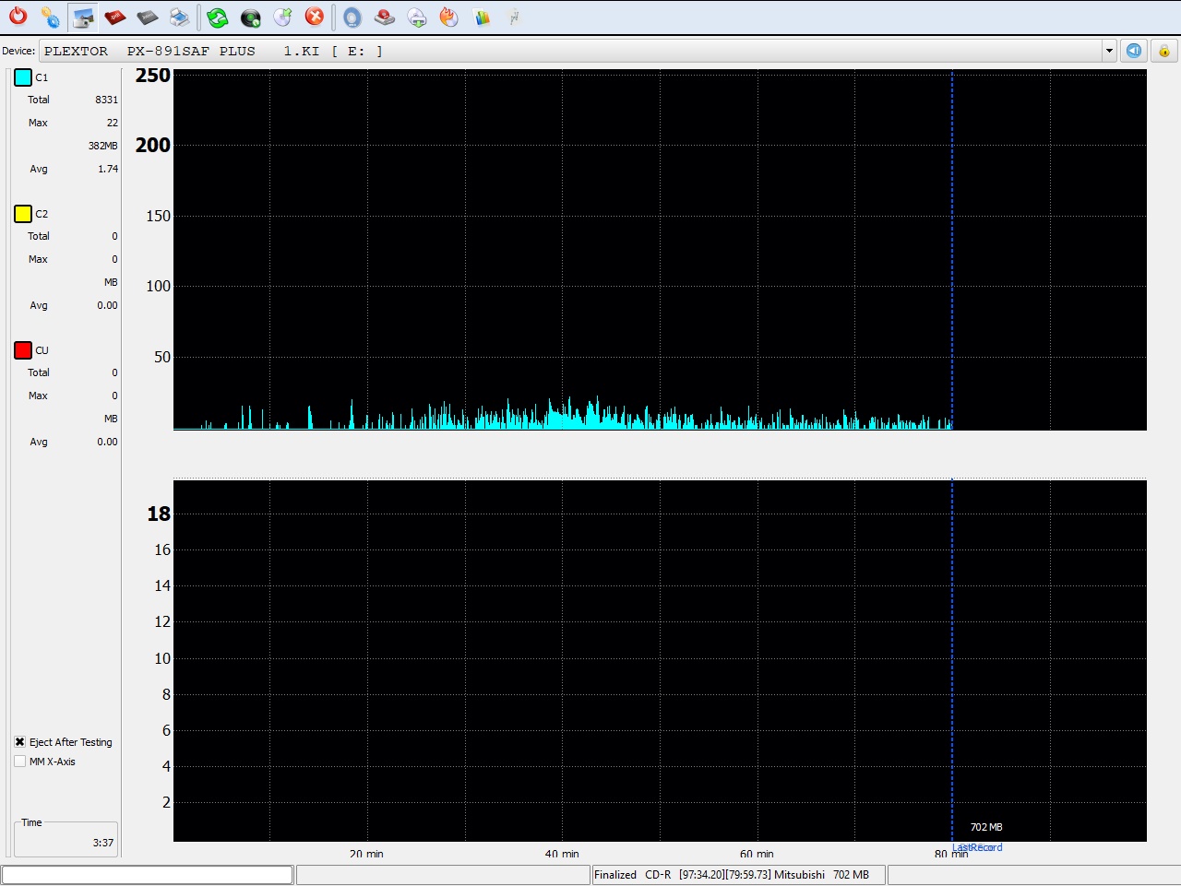Click C2 Avg value 0.00

(107, 305)
